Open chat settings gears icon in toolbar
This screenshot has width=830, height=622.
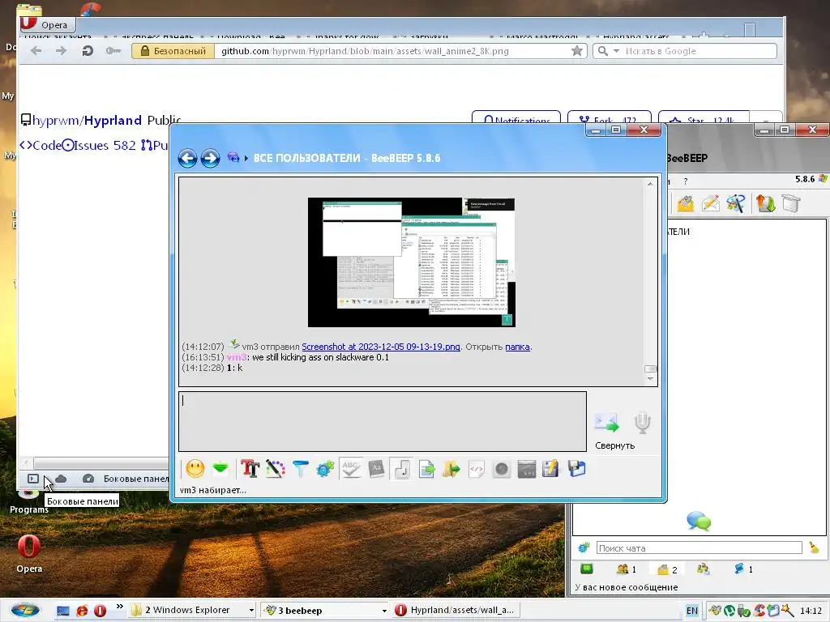[325, 469]
